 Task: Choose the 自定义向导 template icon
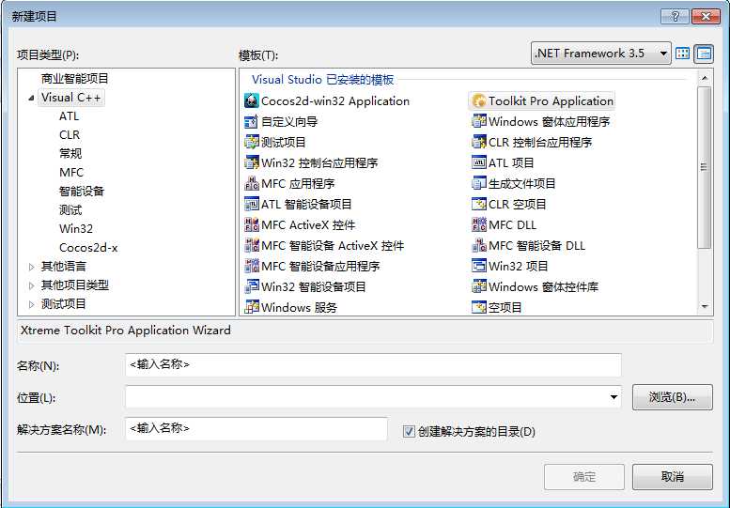(252, 122)
